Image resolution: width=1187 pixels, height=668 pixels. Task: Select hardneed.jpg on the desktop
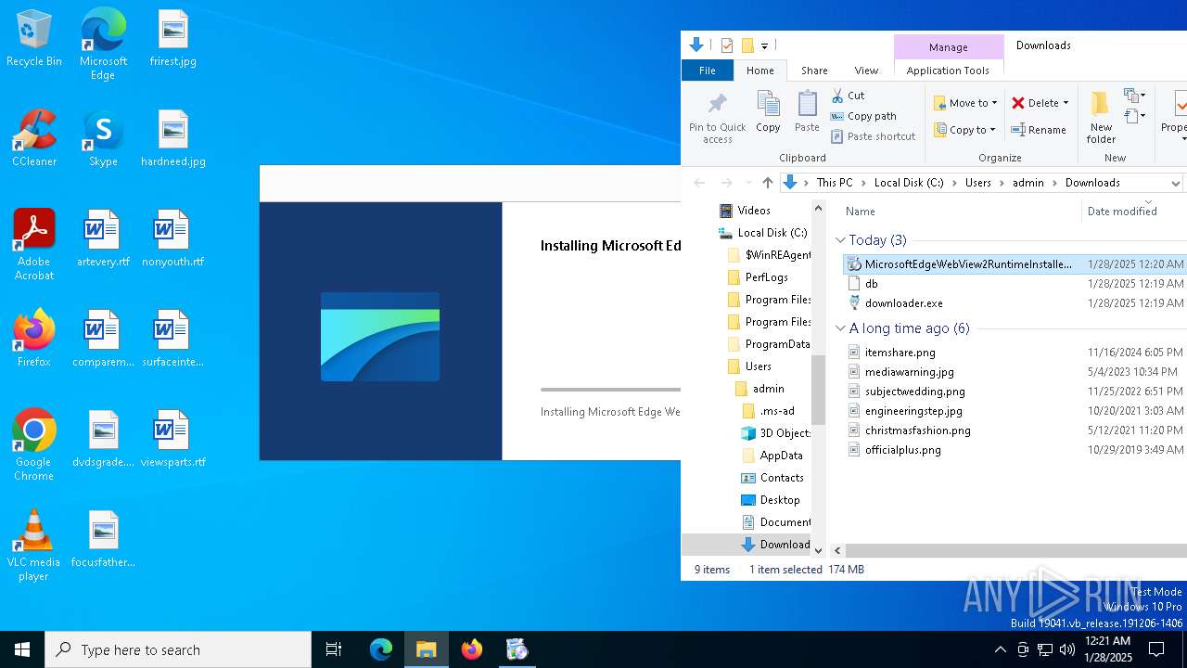coord(172,139)
